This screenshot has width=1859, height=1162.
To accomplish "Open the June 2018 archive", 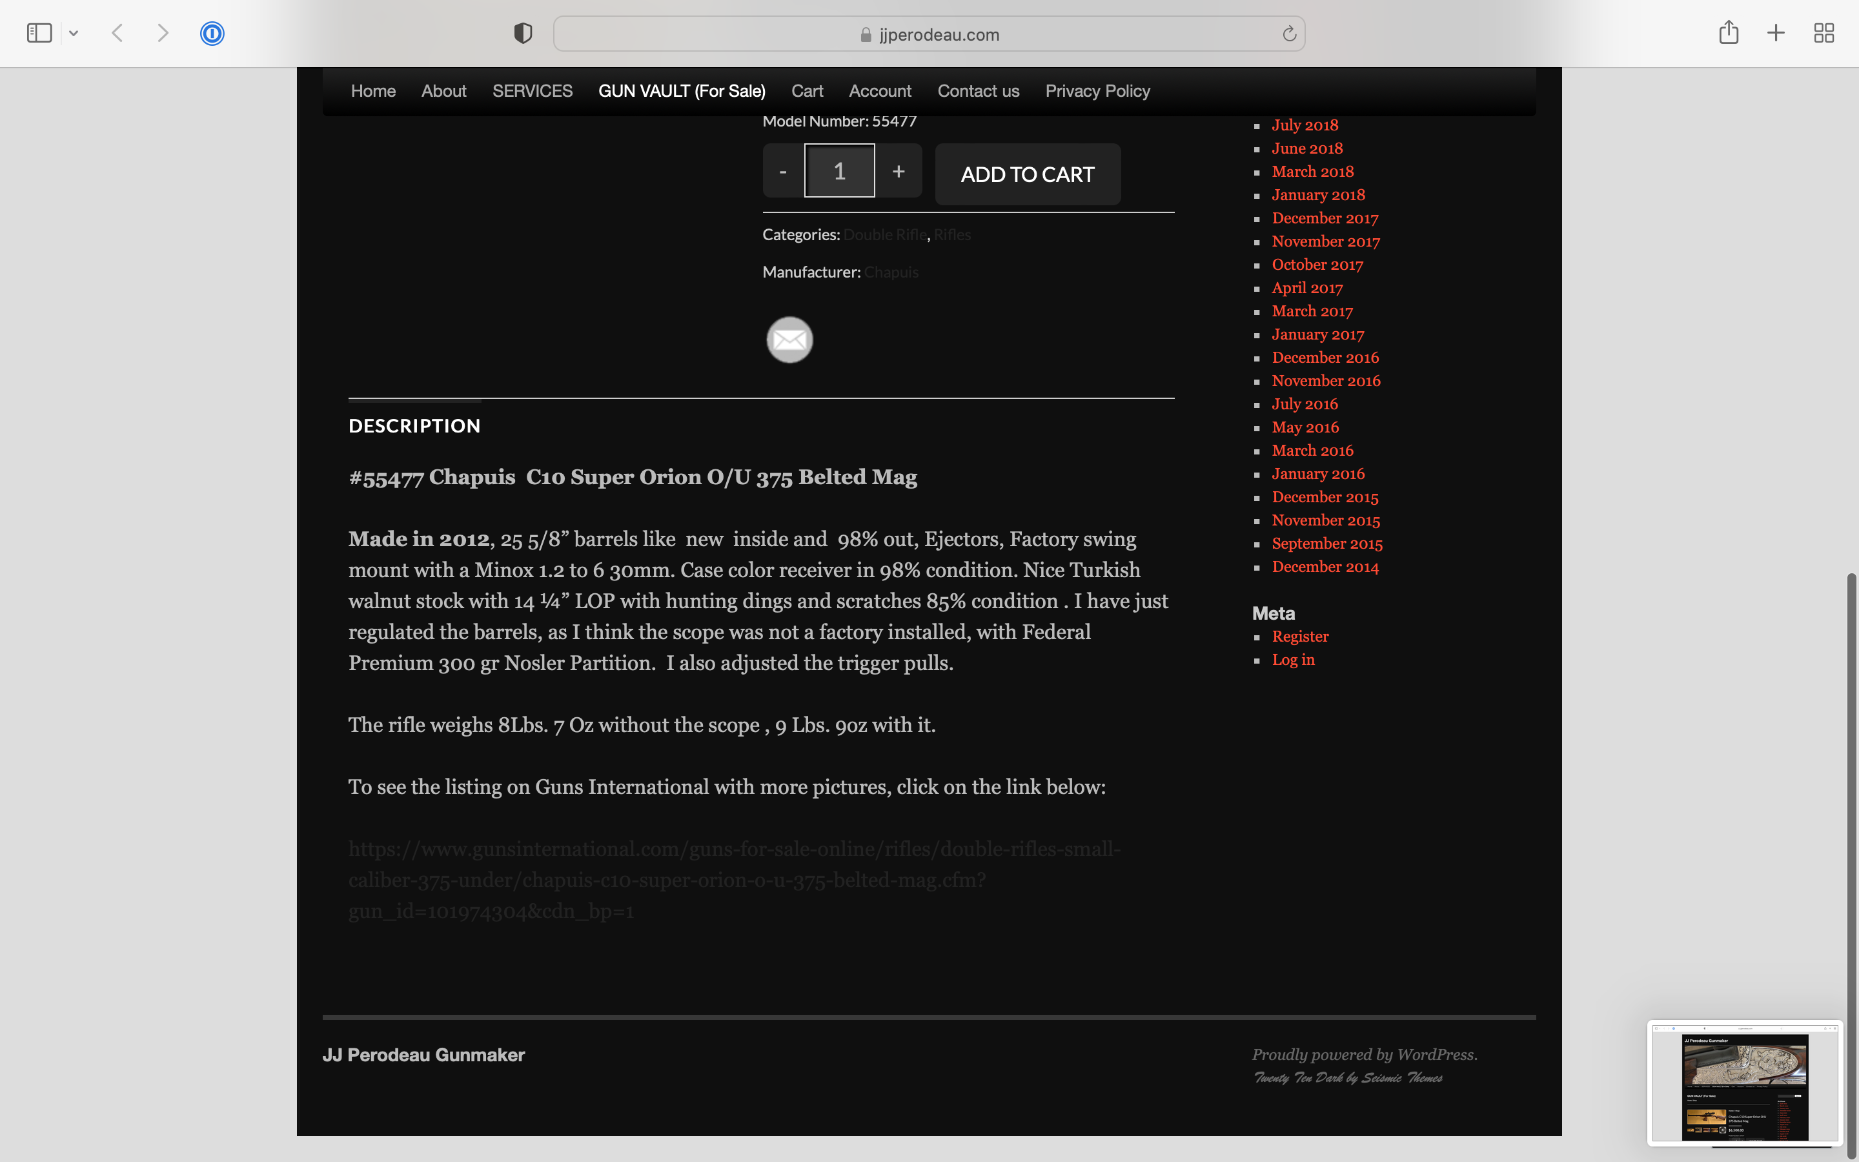I will (x=1306, y=148).
